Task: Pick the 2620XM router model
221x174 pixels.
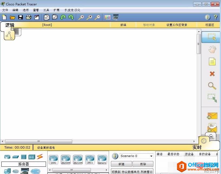Action: click(x=66, y=160)
